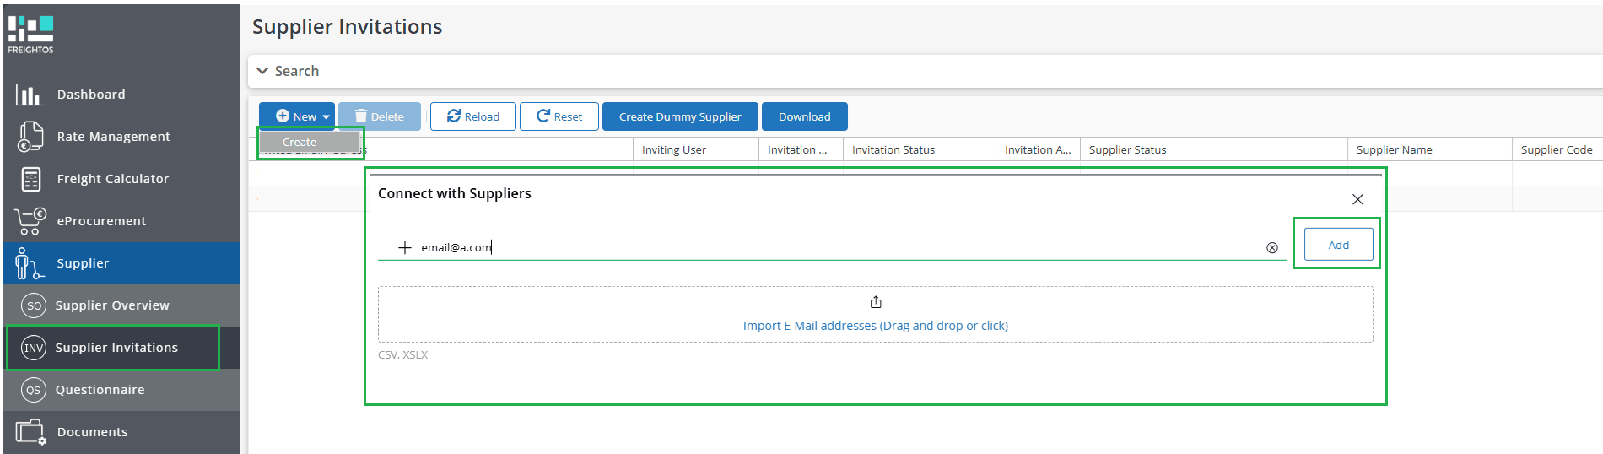Click the Freight Calculator icon
This screenshot has height=454, width=1603.
pyautogui.click(x=31, y=179)
